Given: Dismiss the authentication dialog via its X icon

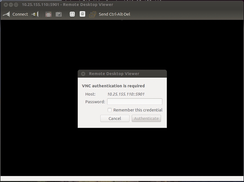Looking at the screenshot, I should coord(83,73).
